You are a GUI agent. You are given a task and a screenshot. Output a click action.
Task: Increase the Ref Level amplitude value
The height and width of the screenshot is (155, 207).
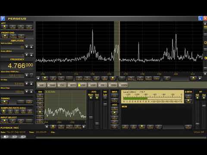(x=31, y=47)
